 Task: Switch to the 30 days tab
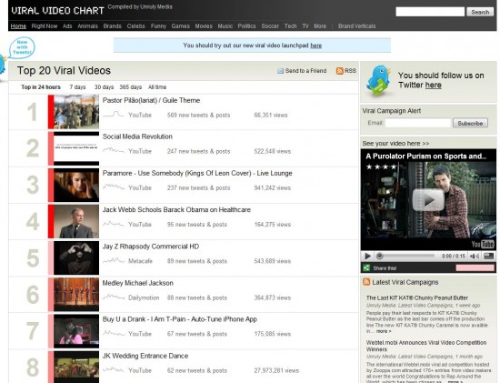[x=104, y=87]
